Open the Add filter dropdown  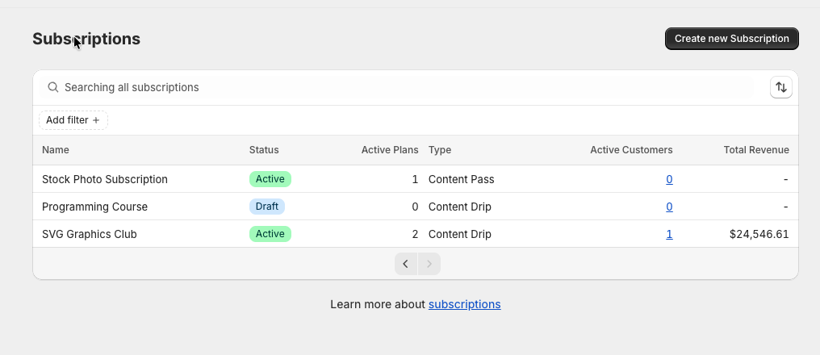(x=73, y=120)
